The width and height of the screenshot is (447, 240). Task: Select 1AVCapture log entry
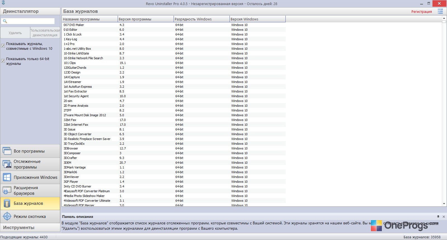click(174, 77)
